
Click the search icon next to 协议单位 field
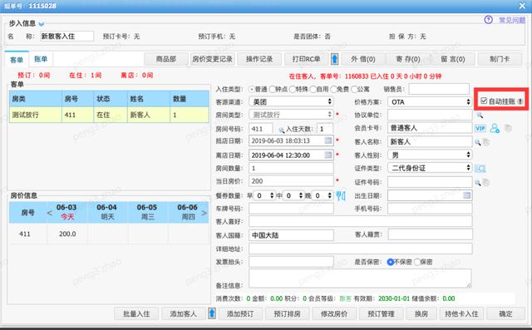click(x=480, y=116)
